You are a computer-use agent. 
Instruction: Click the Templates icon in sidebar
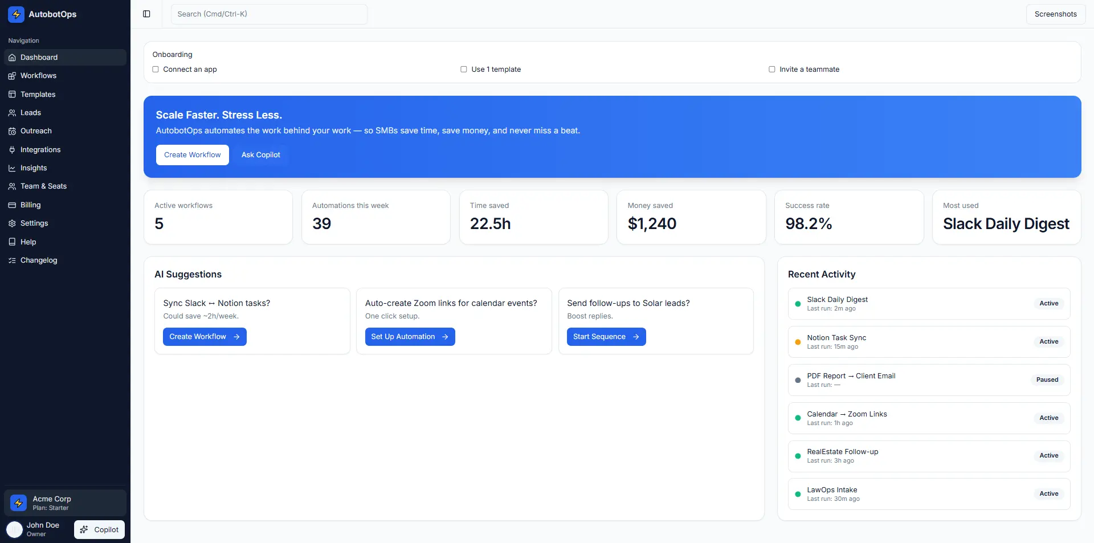click(x=12, y=95)
